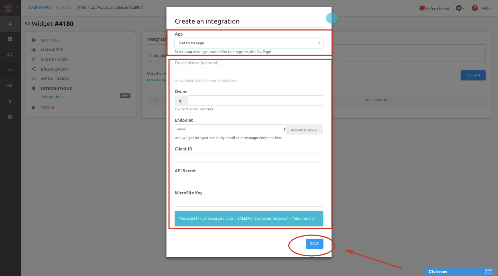Click the Refer a friend heart icon
498x276 pixels.
pos(422,8)
